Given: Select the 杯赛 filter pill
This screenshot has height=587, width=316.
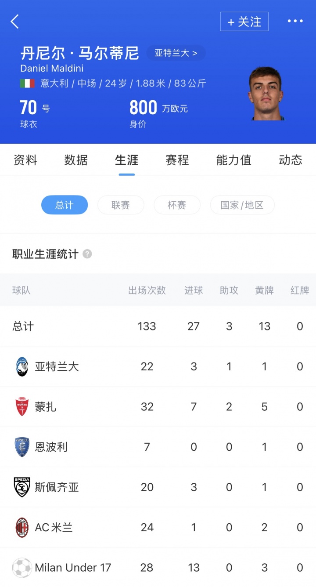Looking at the screenshot, I should 177,205.
